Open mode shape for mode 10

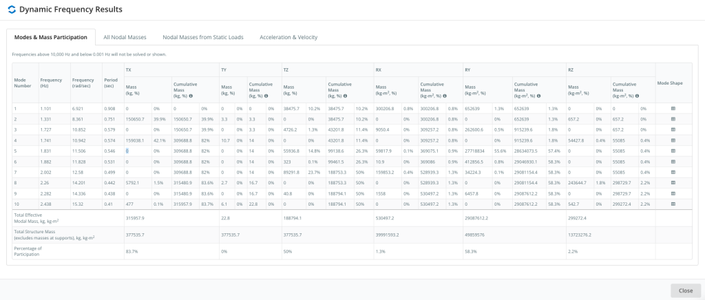[x=673, y=204]
